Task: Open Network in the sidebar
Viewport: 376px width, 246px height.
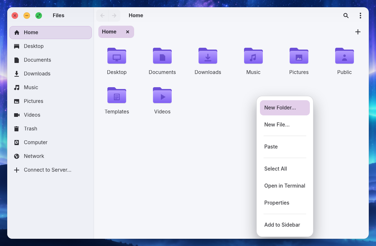Action: point(51,156)
